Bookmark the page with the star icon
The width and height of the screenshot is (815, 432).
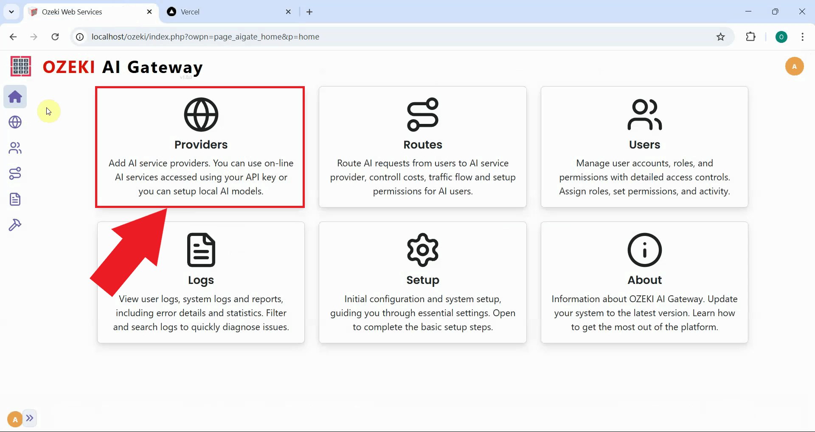coord(720,36)
